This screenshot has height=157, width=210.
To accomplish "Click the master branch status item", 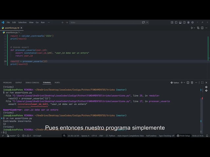I will 11,136.
